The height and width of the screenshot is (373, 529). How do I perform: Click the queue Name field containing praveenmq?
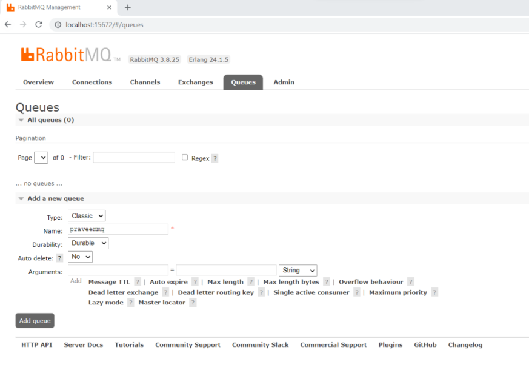tap(118, 229)
